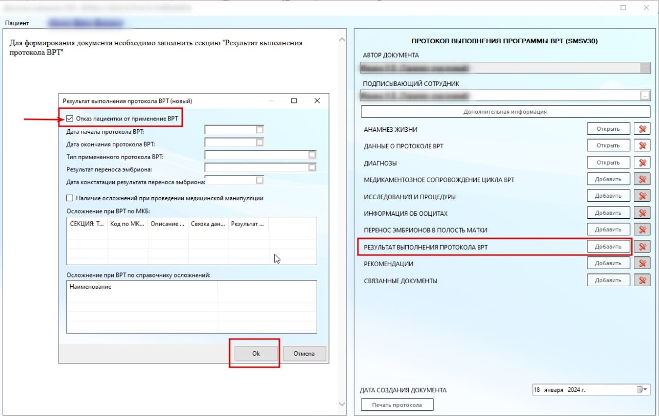Add Информация об ооцитах entry
The height and width of the screenshot is (416, 659).
click(x=608, y=213)
